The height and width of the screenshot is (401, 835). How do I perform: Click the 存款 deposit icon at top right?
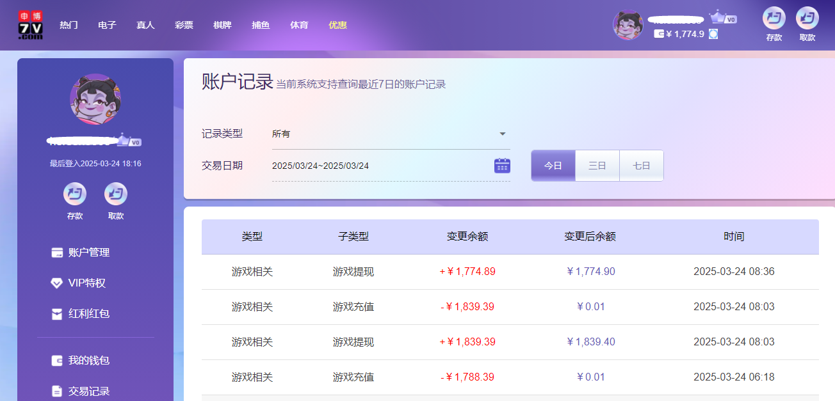point(774,21)
